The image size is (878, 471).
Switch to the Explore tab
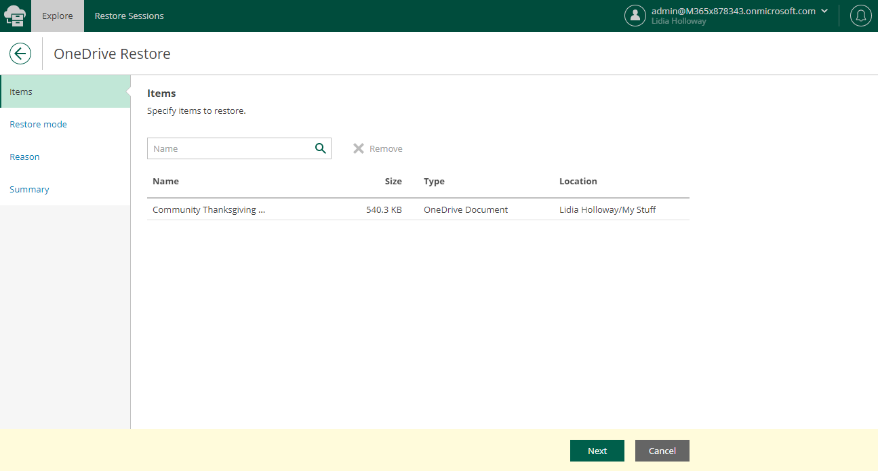coord(57,16)
